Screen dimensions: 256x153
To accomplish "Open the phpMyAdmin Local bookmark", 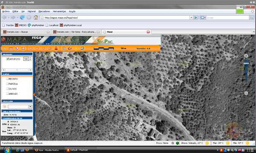I will pos(71,25).
